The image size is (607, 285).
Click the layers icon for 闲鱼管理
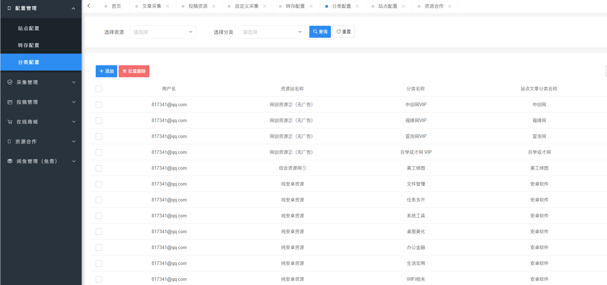(10, 161)
